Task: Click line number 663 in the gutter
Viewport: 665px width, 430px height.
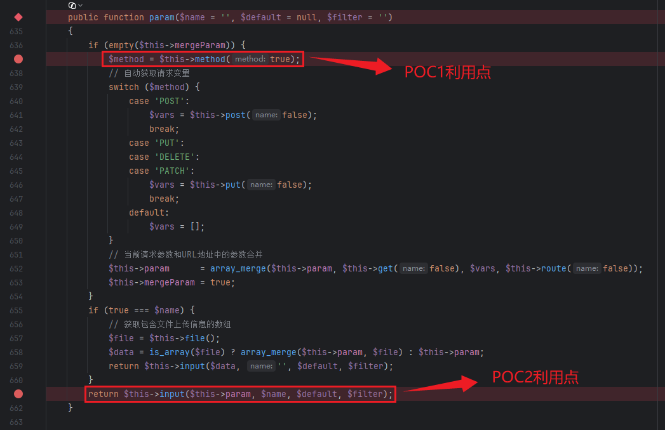Action: [16, 422]
